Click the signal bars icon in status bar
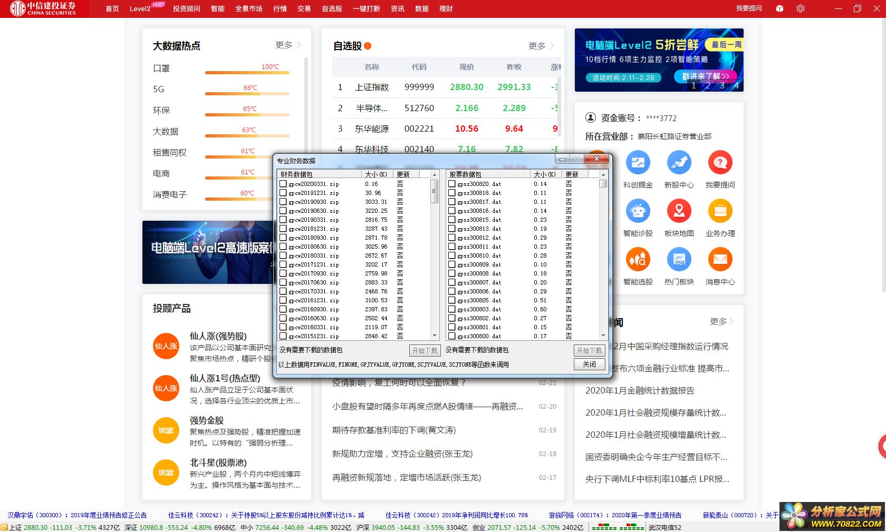 point(618,527)
